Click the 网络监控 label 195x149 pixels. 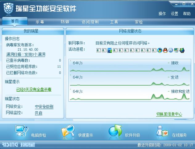click(x=14, y=113)
